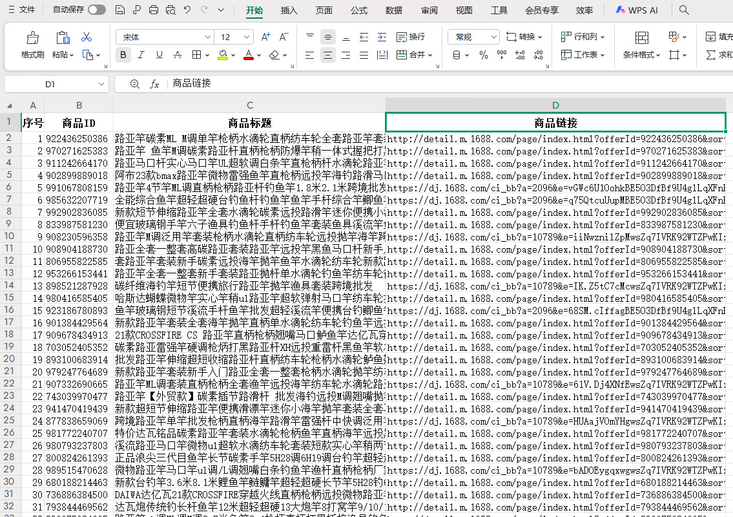The width and height of the screenshot is (733, 517).
Task: Toggle horizontal center alignment
Action: [327, 55]
